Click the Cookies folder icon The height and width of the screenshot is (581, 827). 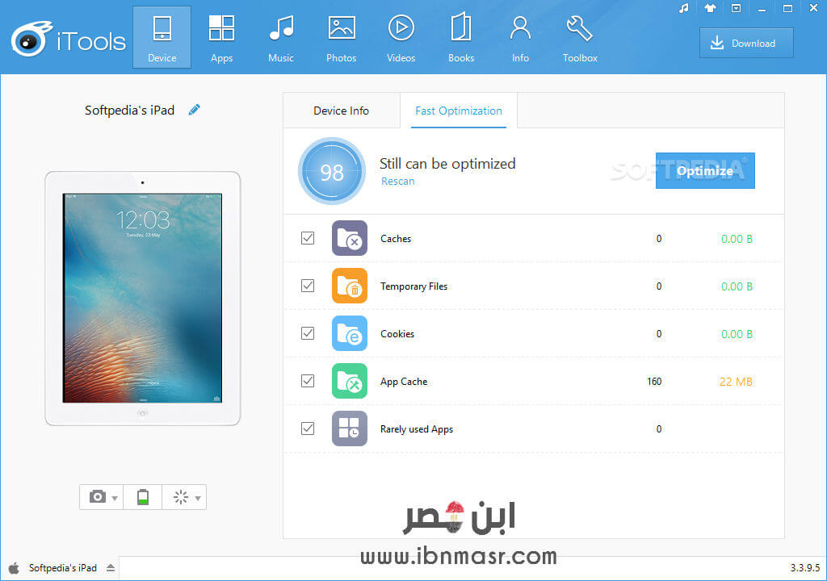click(349, 333)
